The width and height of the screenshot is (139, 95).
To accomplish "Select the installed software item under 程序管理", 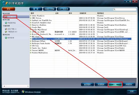I will (x=11, y=17).
